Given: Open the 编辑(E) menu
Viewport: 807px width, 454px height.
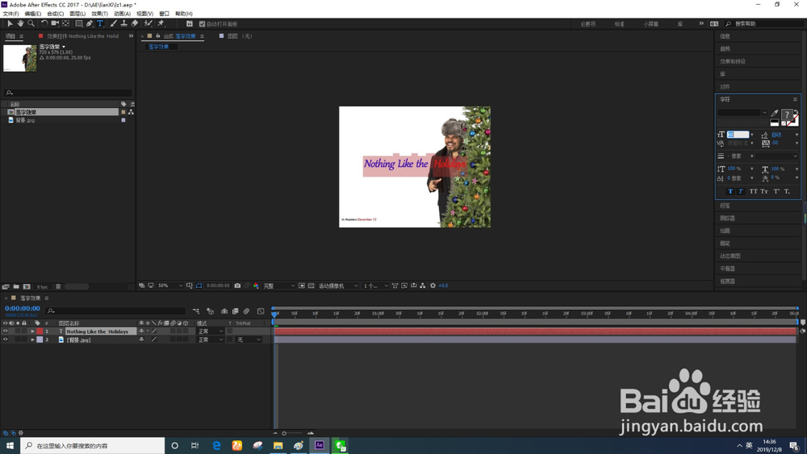Looking at the screenshot, I should coord(33,14).
